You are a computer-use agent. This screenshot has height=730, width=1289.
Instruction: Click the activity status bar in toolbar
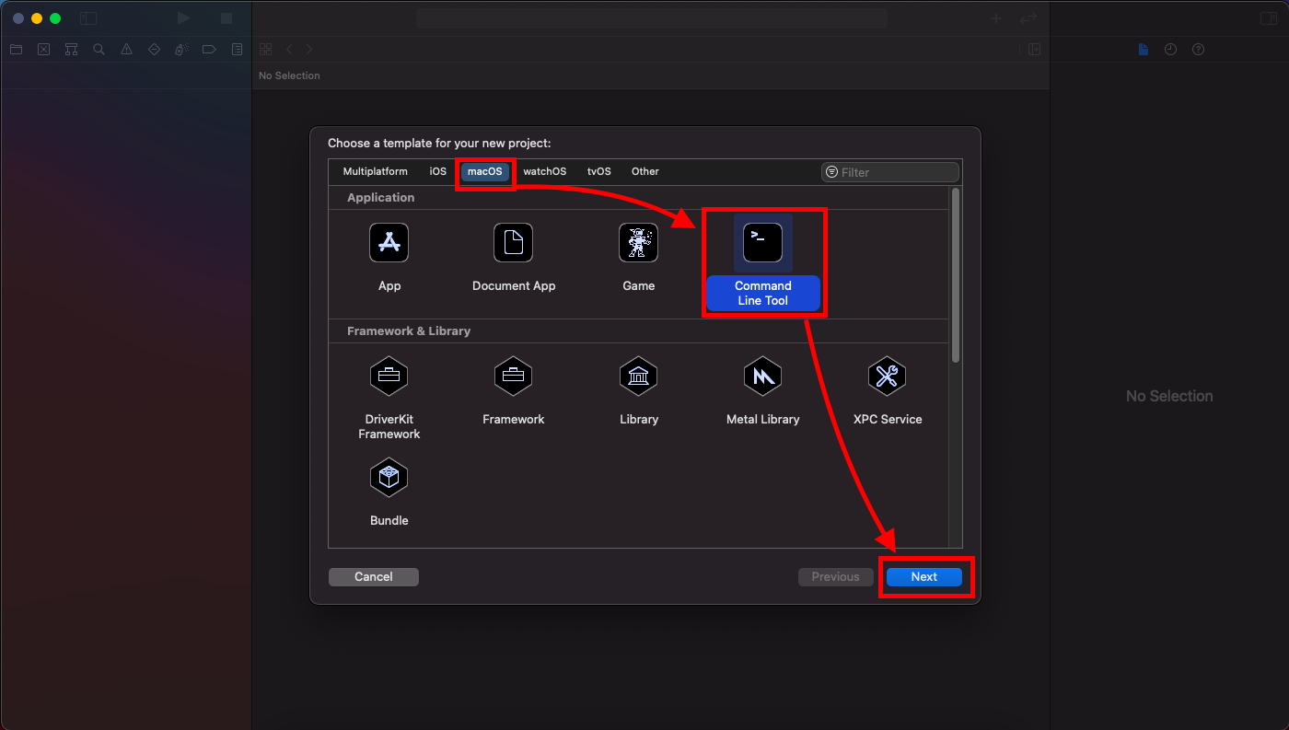[x=652, y=18]
